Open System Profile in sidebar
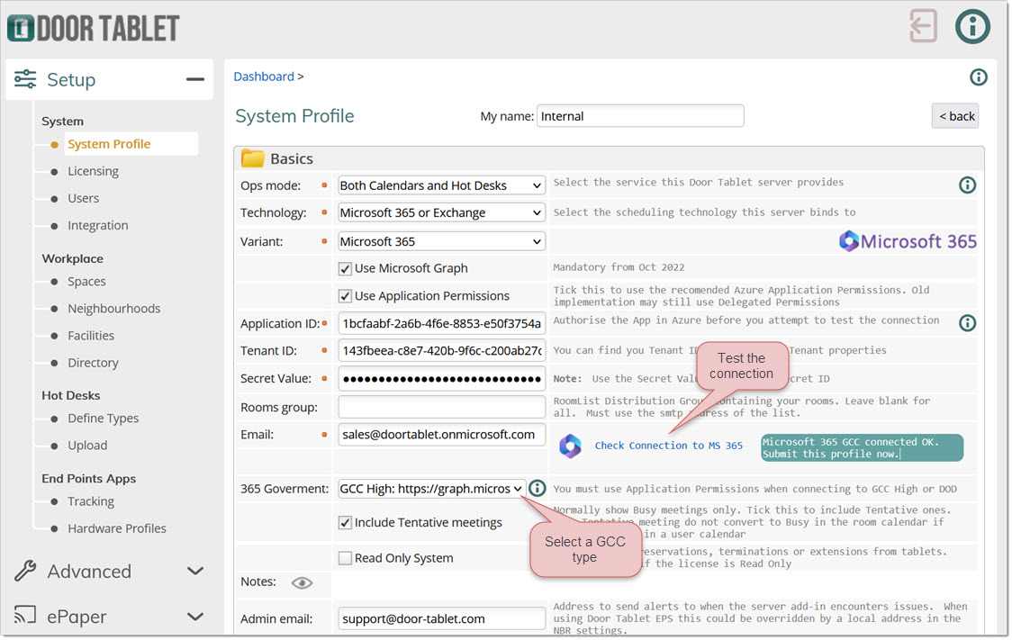This screenshot has height=640, width=1012. coord(109,144)
